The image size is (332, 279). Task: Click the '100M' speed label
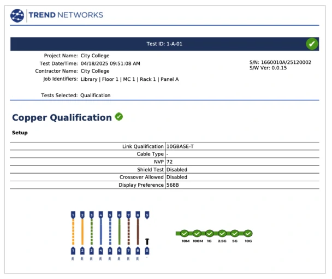(198, 241)
